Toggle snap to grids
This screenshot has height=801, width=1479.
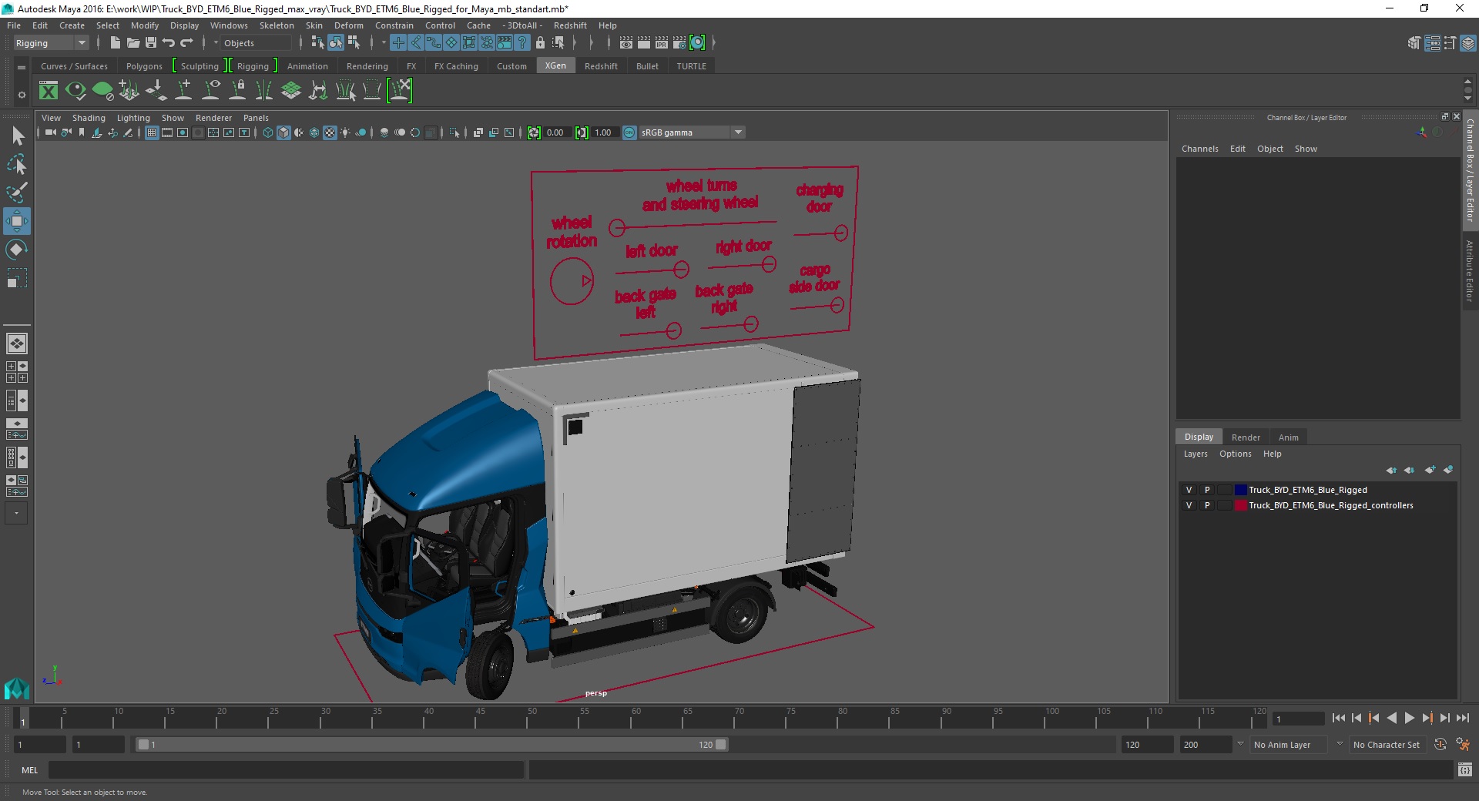[x=398, y=43]
